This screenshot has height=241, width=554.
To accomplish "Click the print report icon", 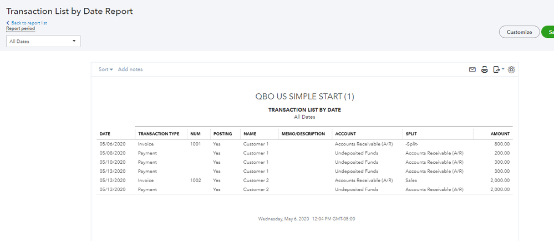I will point(484,69).
